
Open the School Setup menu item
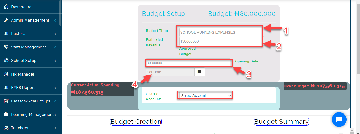pos(31,61)
